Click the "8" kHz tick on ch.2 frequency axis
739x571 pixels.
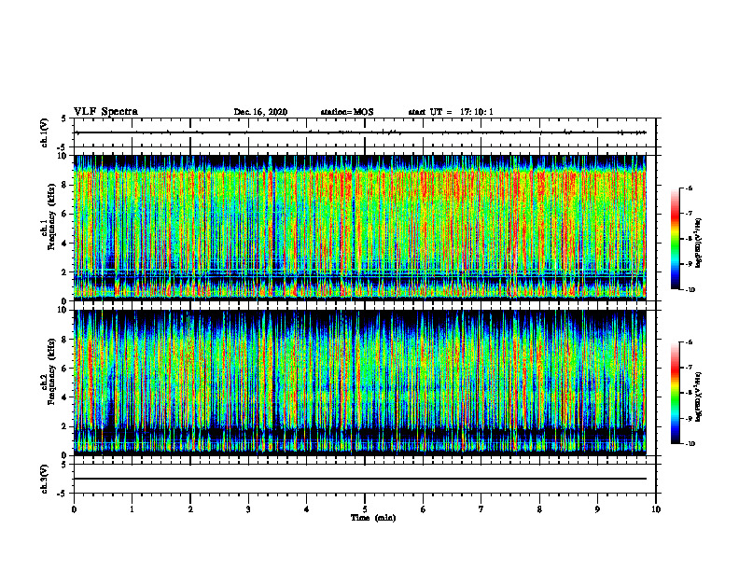pos(66,340)
